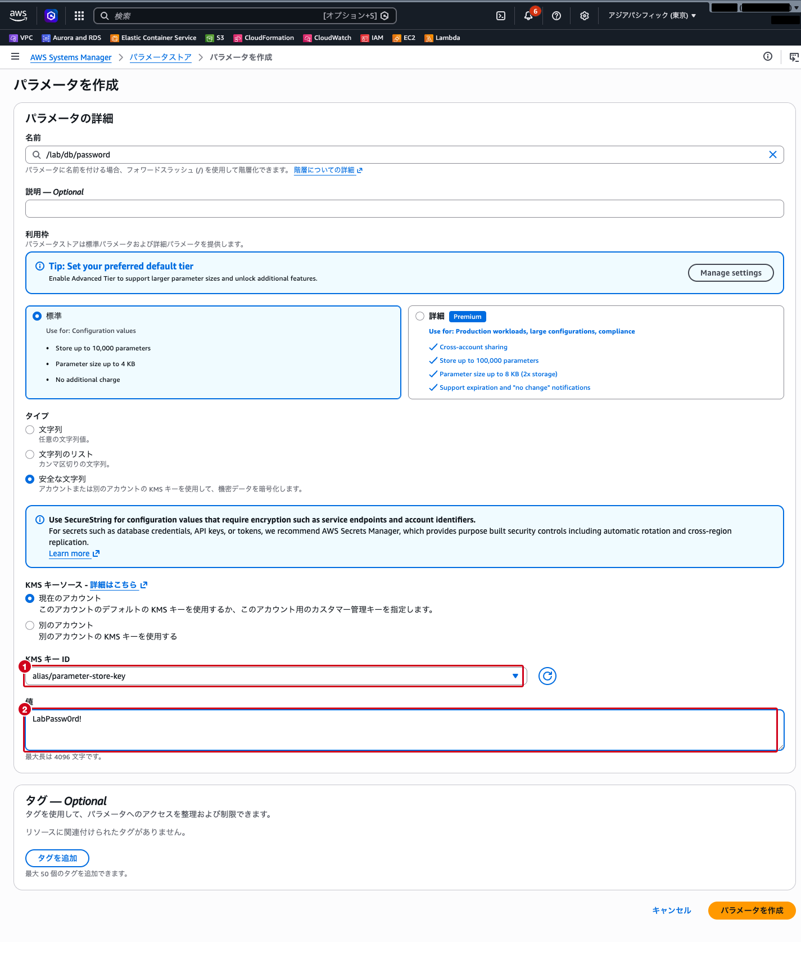Select 現在のアカウント as KMS key source

pos(30,598)
